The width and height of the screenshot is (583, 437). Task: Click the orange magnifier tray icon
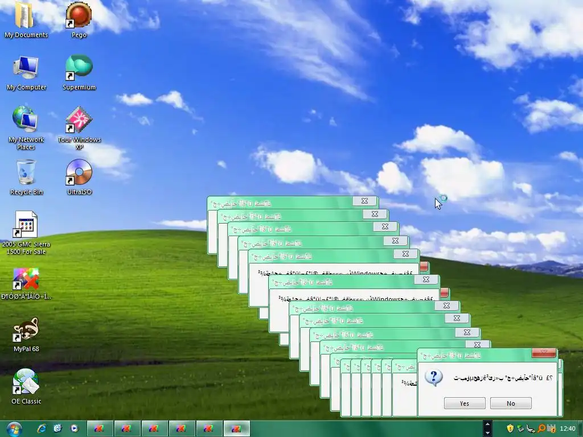point(541,428)
